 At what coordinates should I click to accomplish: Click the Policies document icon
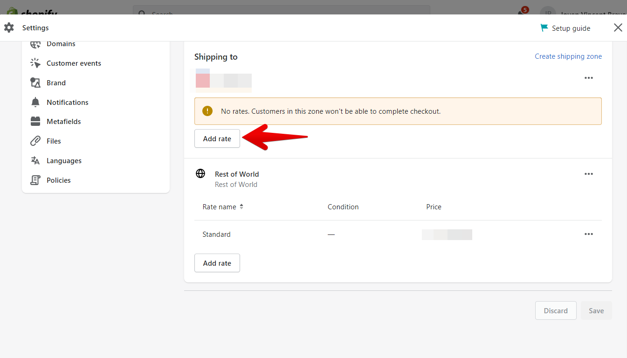click(35, 180)
